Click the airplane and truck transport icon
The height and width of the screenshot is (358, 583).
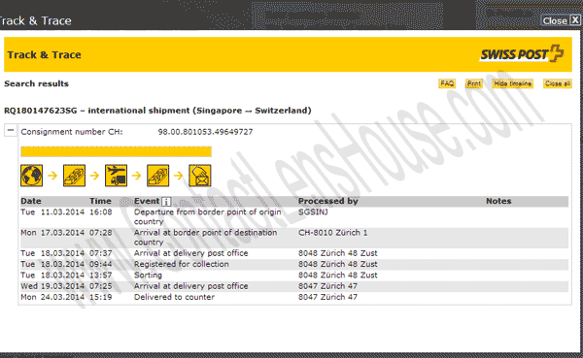pyautogui.click(x=116, y=176)
